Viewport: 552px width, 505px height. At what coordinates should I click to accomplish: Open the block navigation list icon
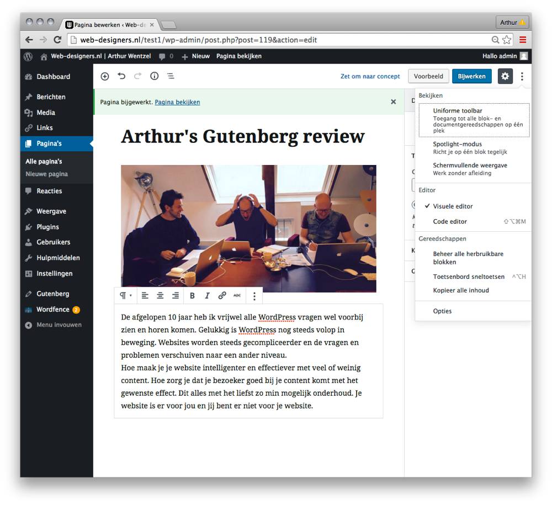coord(171,76)
